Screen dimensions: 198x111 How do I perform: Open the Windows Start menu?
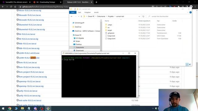tap(3, 109)
